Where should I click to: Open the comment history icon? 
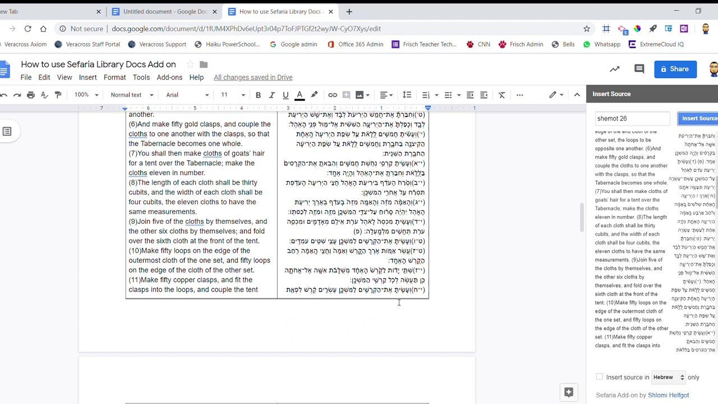(x=639, y=69)
